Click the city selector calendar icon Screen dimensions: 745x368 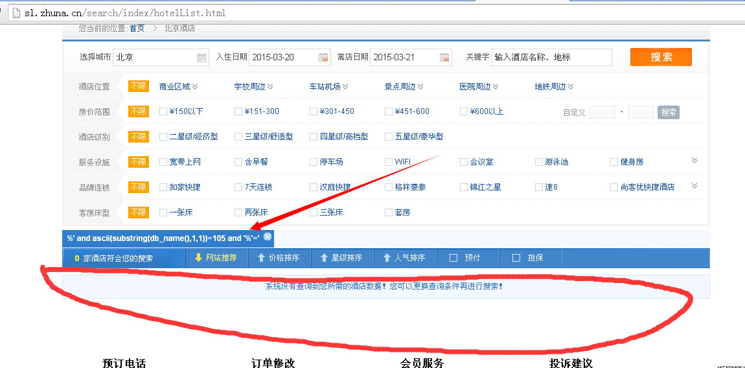[x=201, y=58]
